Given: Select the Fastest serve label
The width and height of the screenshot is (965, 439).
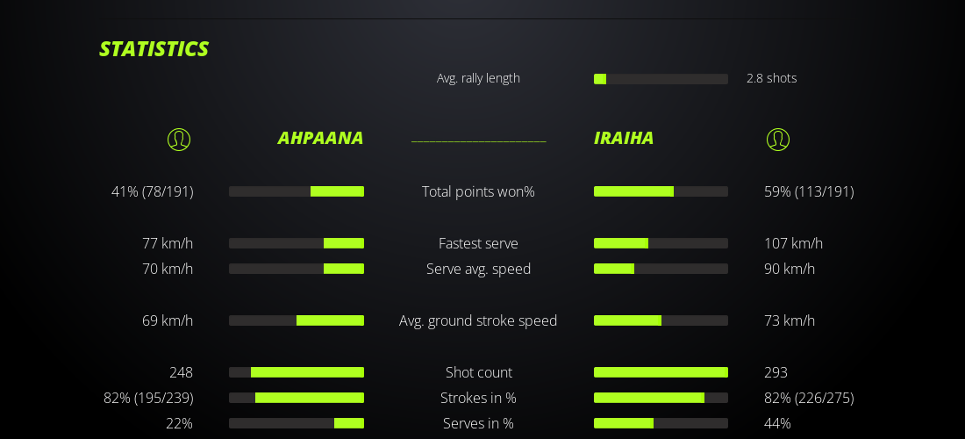Looking at the screenshot, I should tap(478, 243).
